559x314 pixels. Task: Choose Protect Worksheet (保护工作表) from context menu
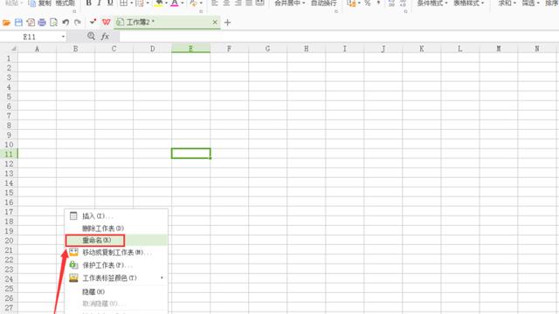click(x=116, y=265)
